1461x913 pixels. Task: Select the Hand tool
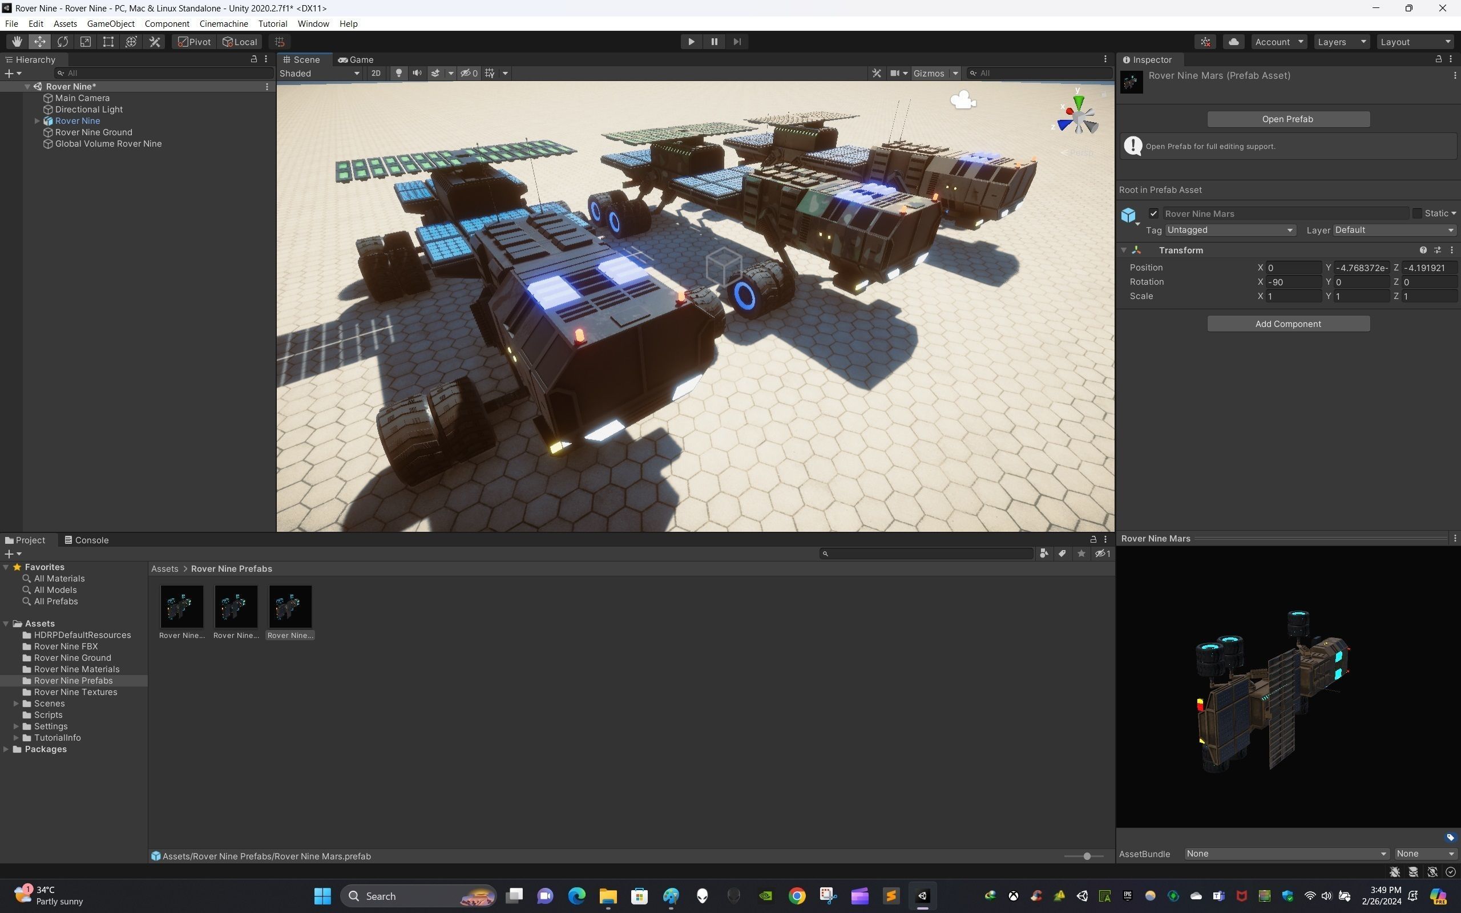[17, 42]
